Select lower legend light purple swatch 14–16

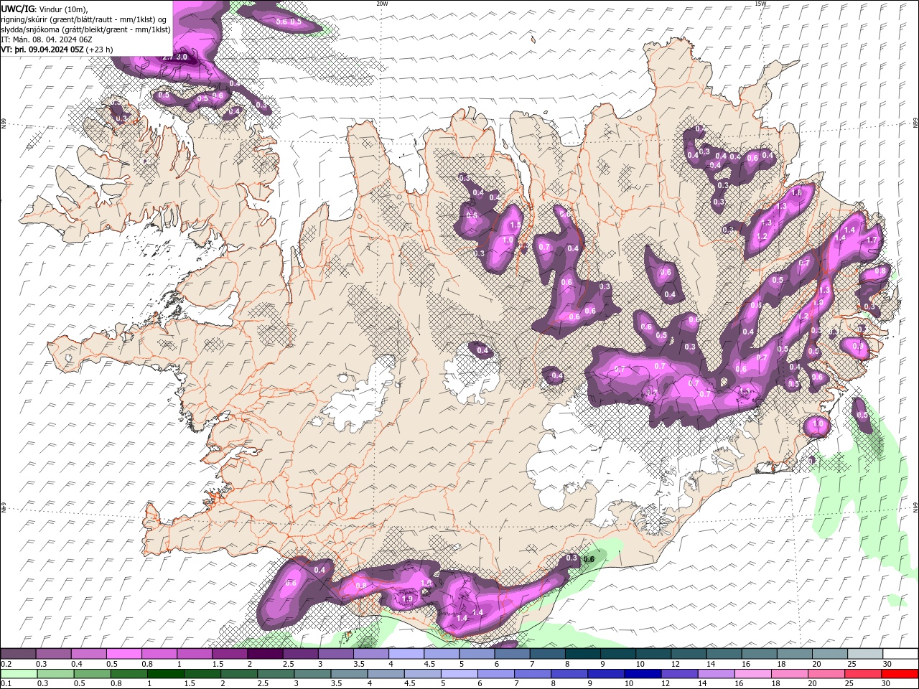pos(716,674)
